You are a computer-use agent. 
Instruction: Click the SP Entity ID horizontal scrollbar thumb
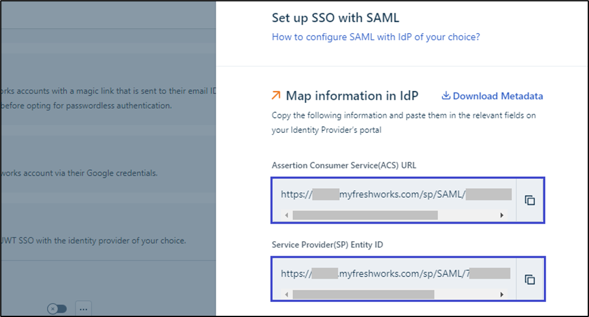tap(363, 294)
